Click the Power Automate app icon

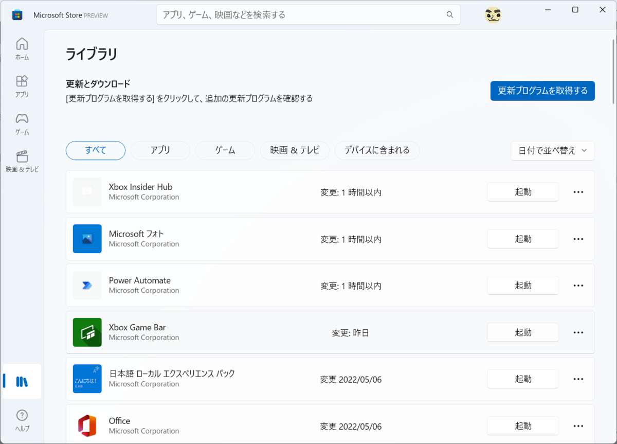pos(87,286)
